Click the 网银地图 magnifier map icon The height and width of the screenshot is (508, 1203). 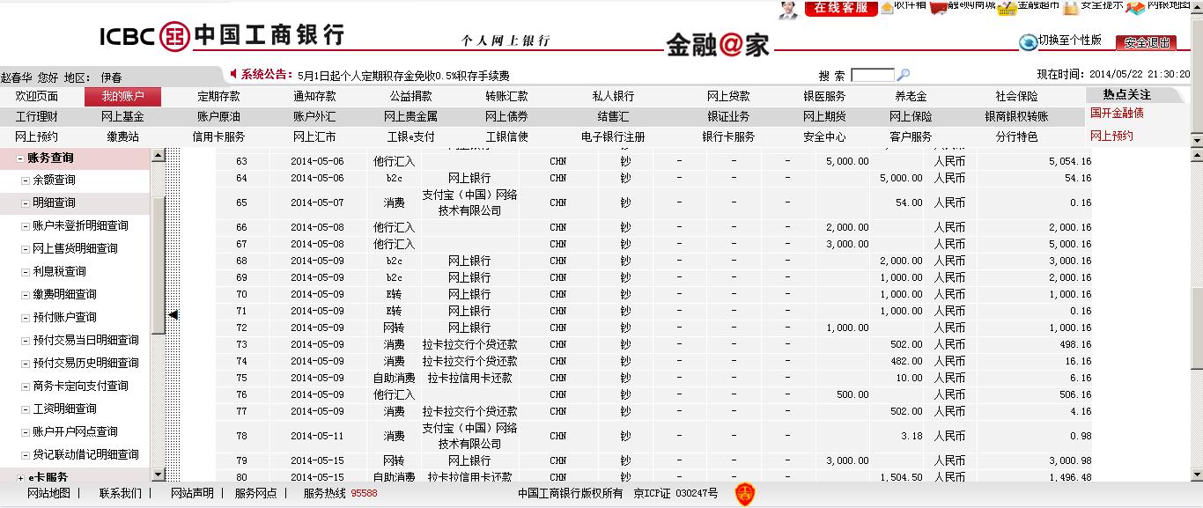(1135, 7)
